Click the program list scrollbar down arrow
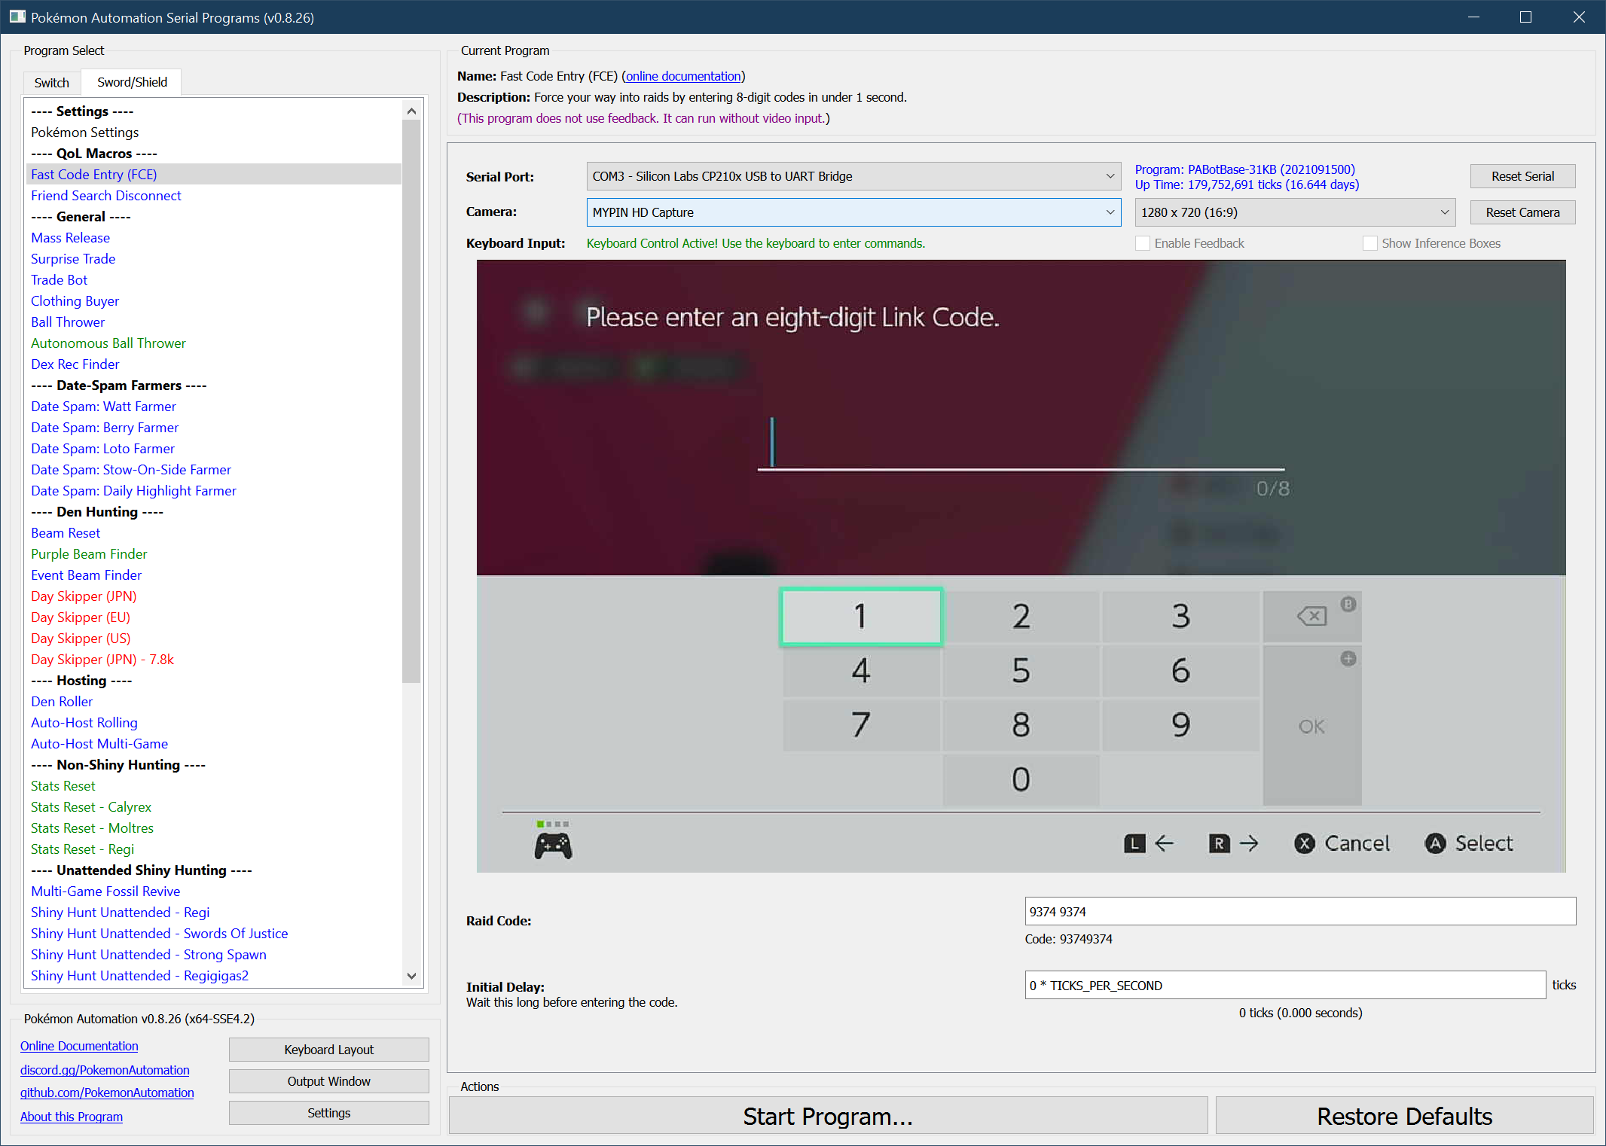The image size is (1606, 1146). 411,976
